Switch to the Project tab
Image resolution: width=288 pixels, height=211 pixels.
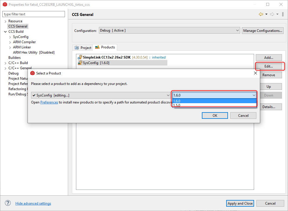pos(83,48)
